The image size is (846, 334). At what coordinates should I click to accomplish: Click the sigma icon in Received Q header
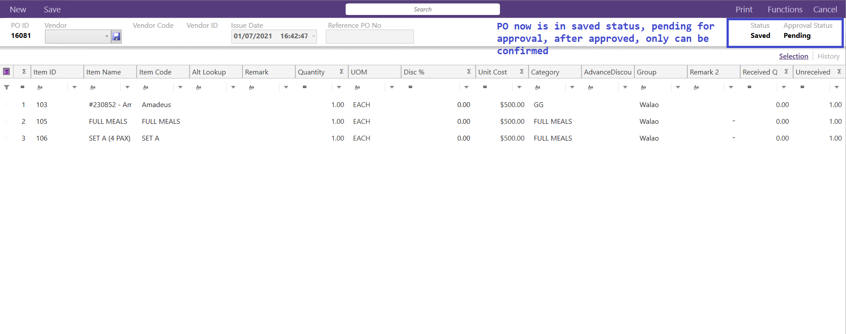(x=786, y=72)
